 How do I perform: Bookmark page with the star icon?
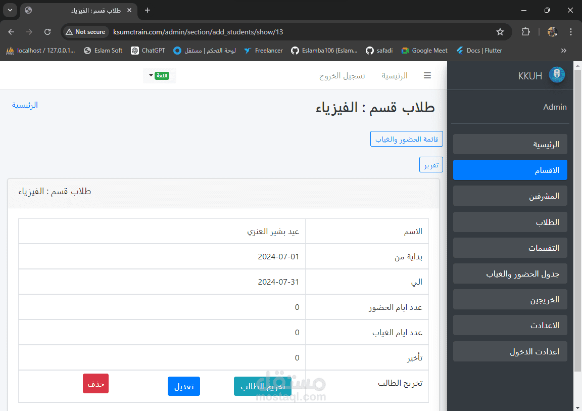tap(500, 32)
